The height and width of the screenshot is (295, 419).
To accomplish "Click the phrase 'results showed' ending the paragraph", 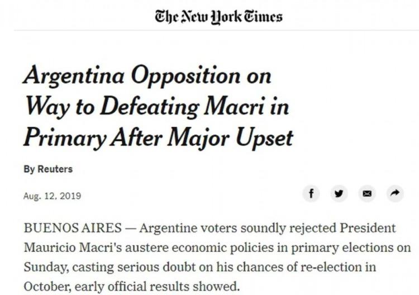I will pos(194,287).
